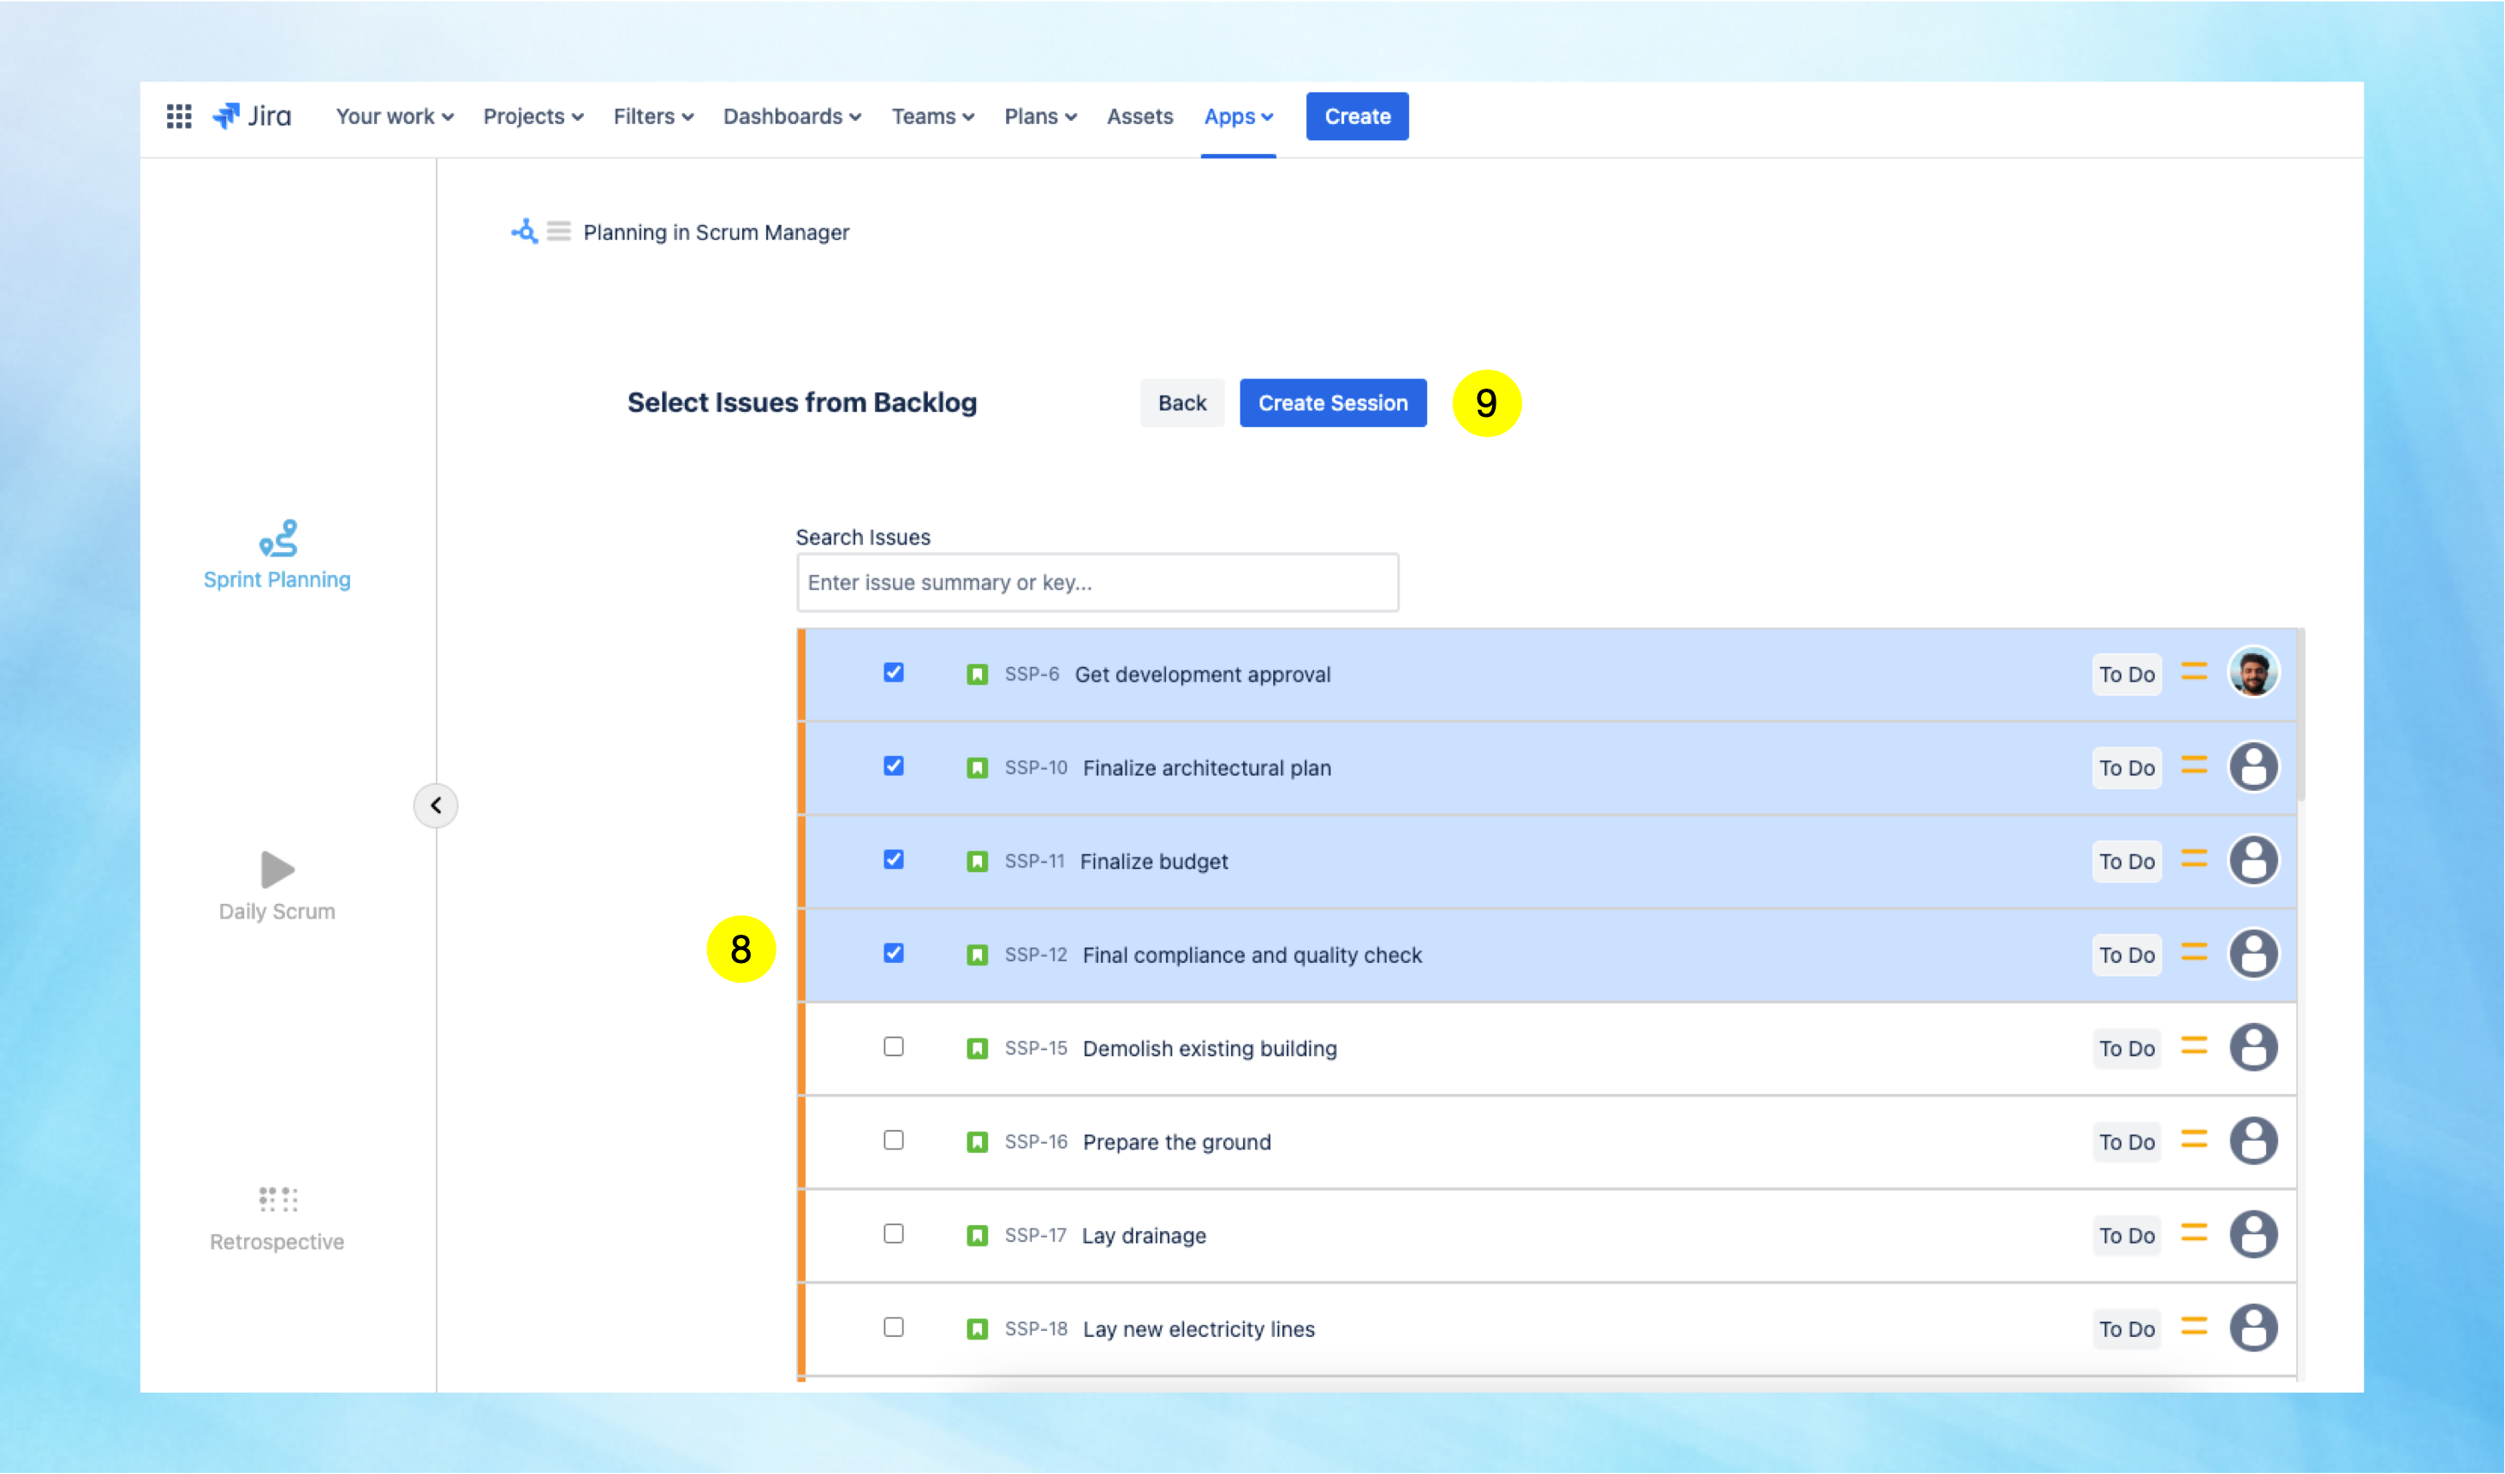Open the Retrospective sidebar icon
This screenshot has width=2505, height=1474.
(277, 1200)
